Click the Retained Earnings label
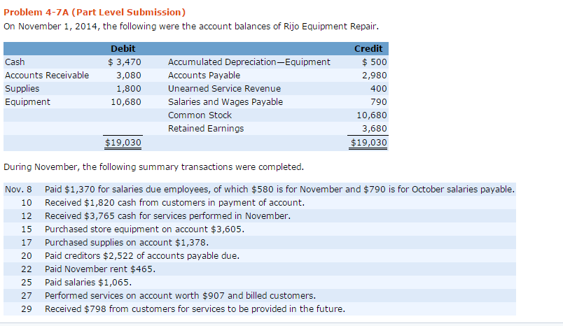563x326 pixels. [x=206, y=128]
